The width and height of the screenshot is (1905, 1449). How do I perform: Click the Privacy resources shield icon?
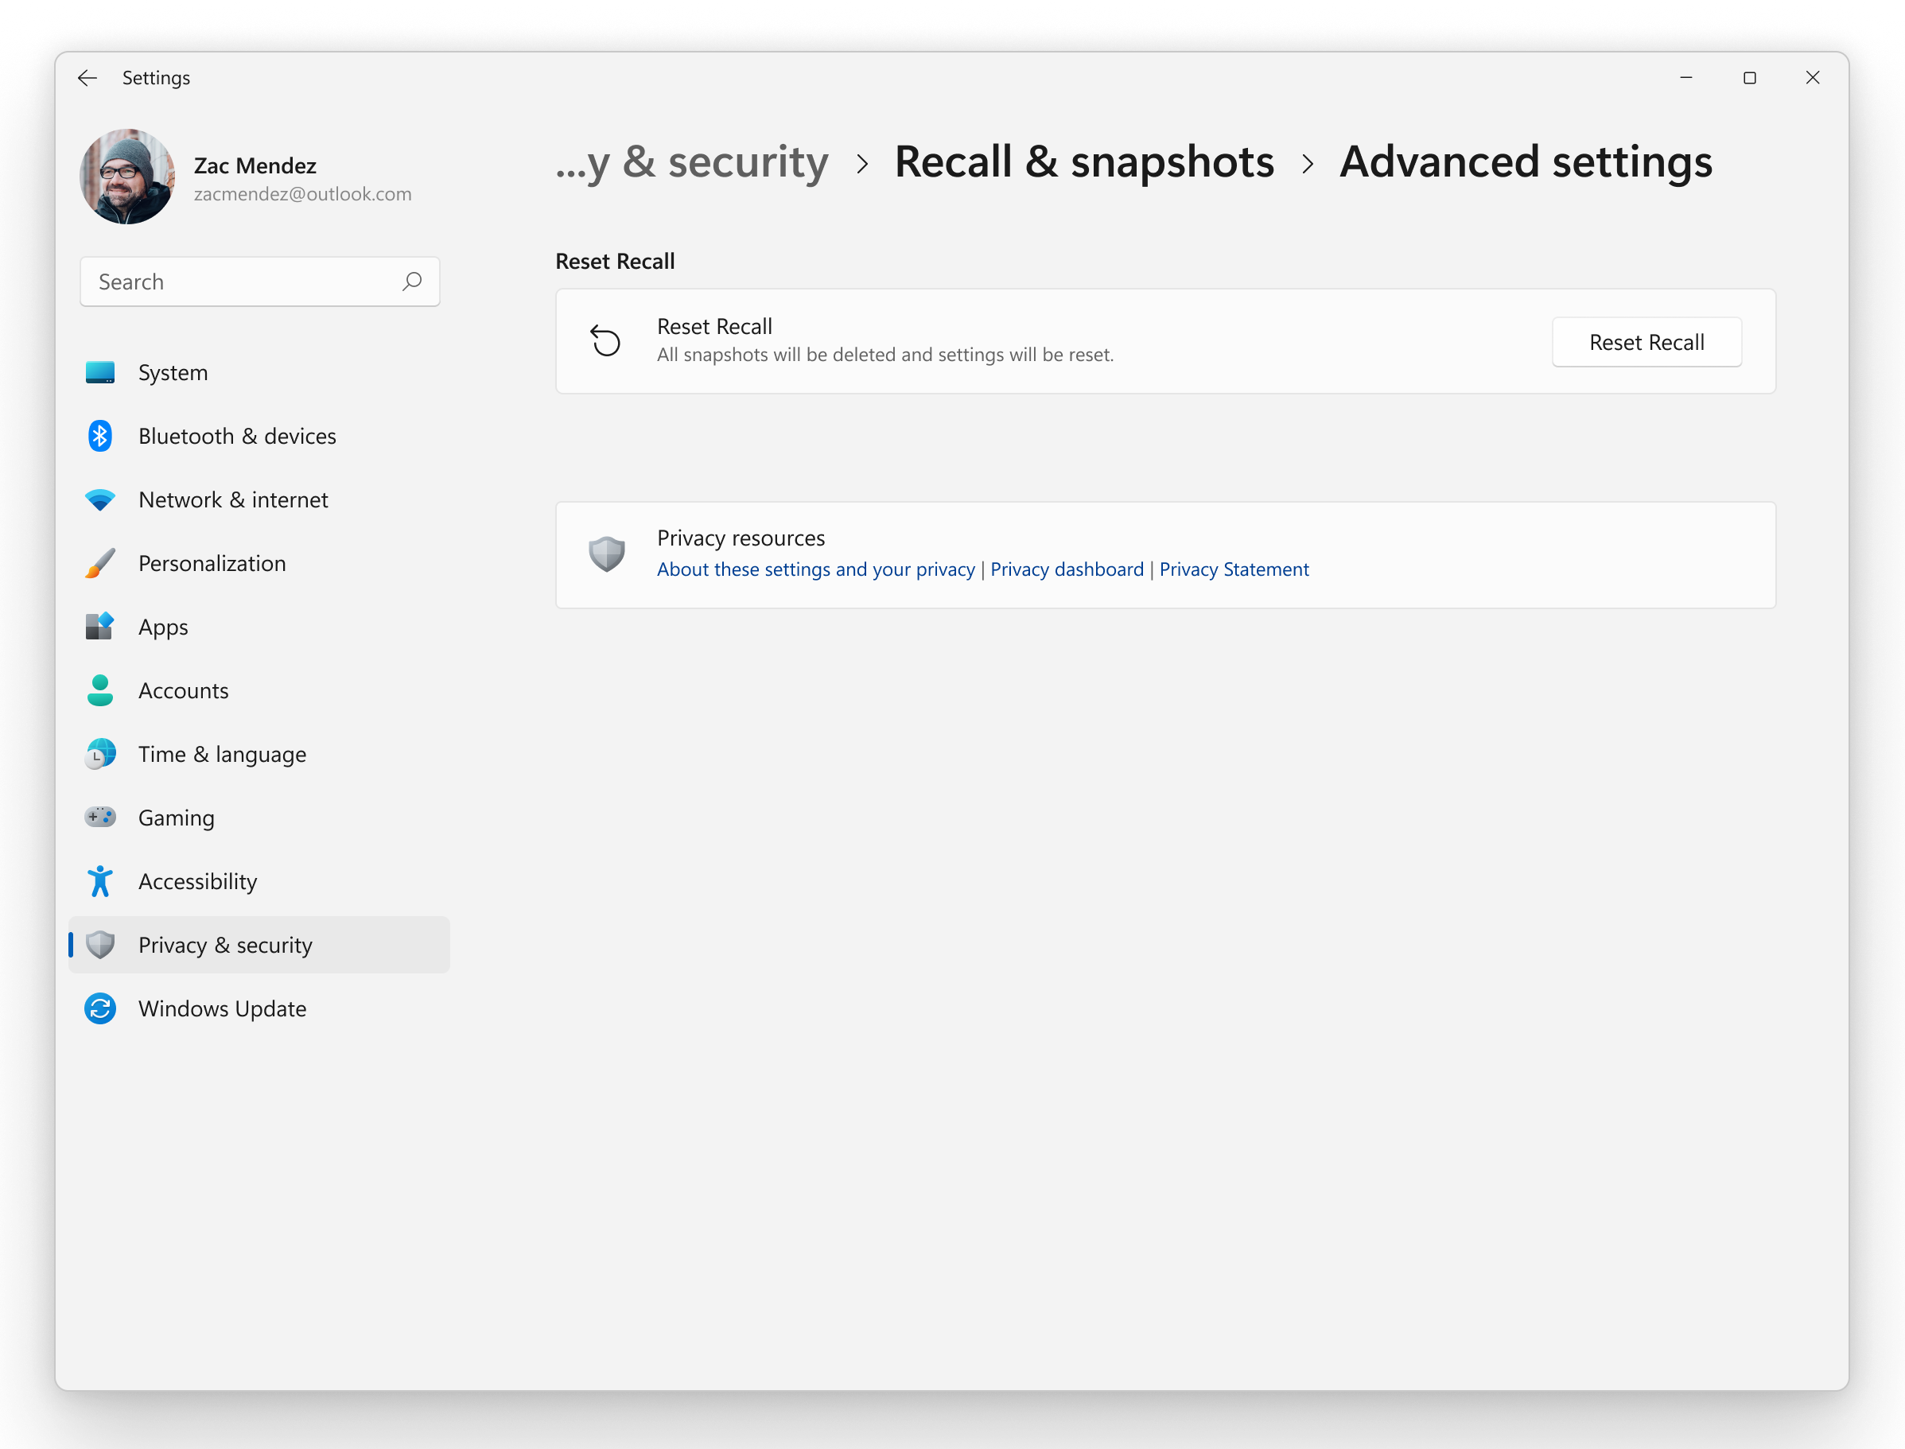(x=607, y=554)
